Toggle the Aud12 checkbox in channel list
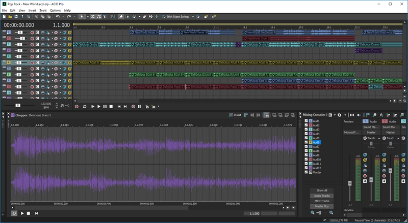 [306, 168]
